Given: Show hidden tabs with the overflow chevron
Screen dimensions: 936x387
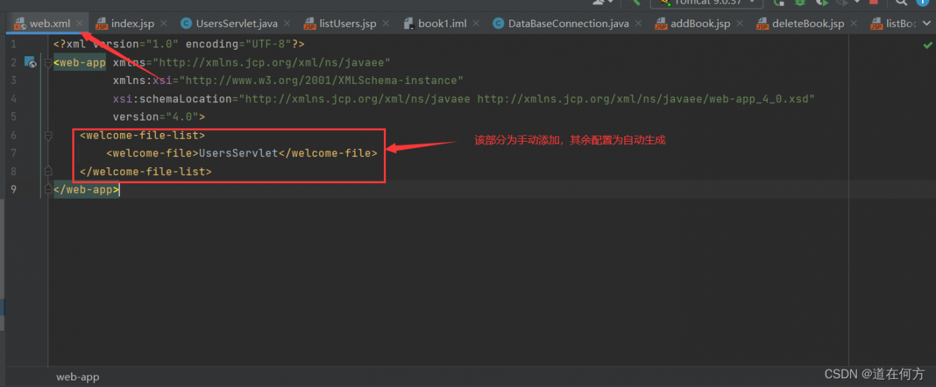Looking at the screenshot, I should pyautogui.click(x=925, y=24).
